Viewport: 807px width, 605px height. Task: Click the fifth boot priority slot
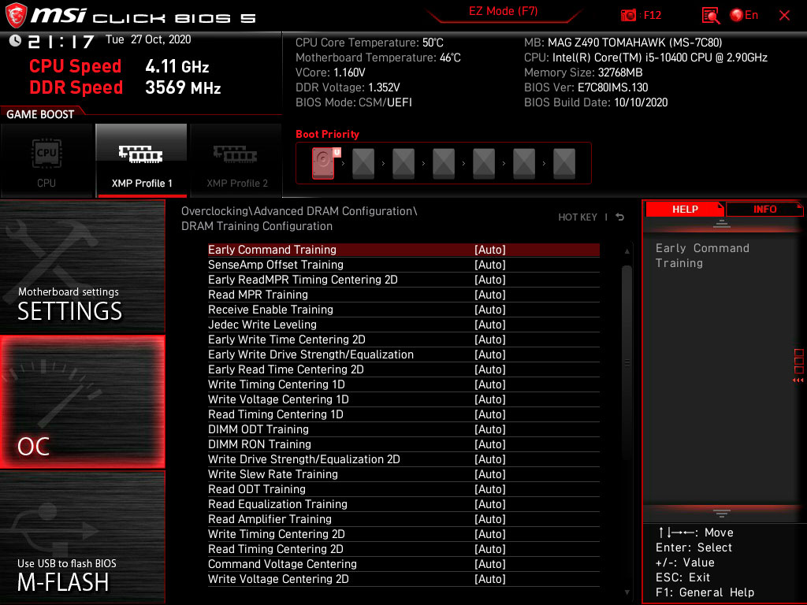(x=484, y=164)
